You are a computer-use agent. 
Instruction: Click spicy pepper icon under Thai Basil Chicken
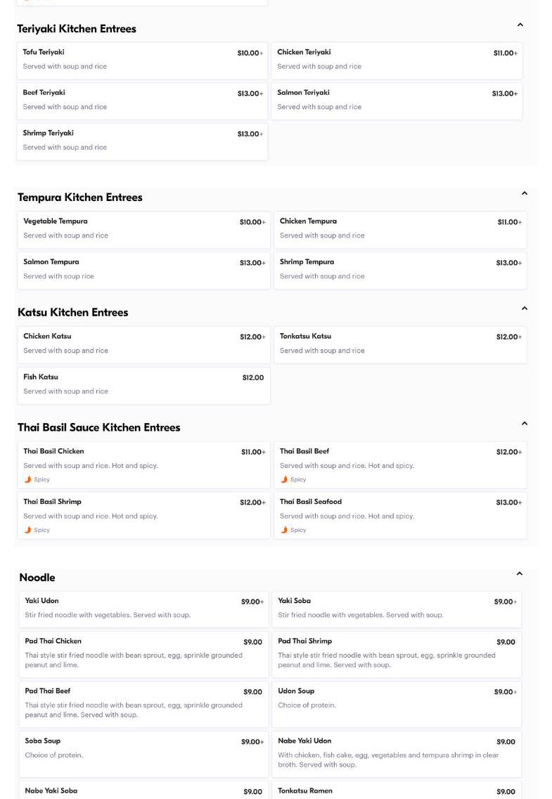(x=28, y=480)
